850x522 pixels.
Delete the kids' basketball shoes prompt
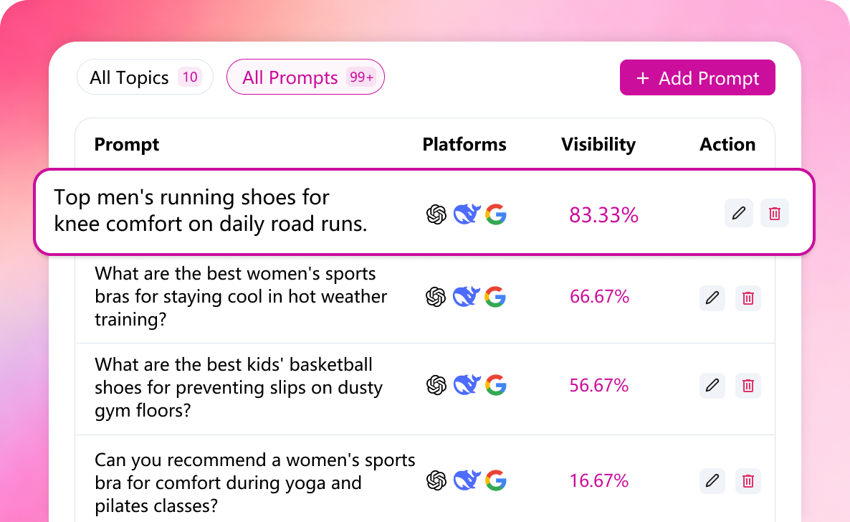coord(748,386)
